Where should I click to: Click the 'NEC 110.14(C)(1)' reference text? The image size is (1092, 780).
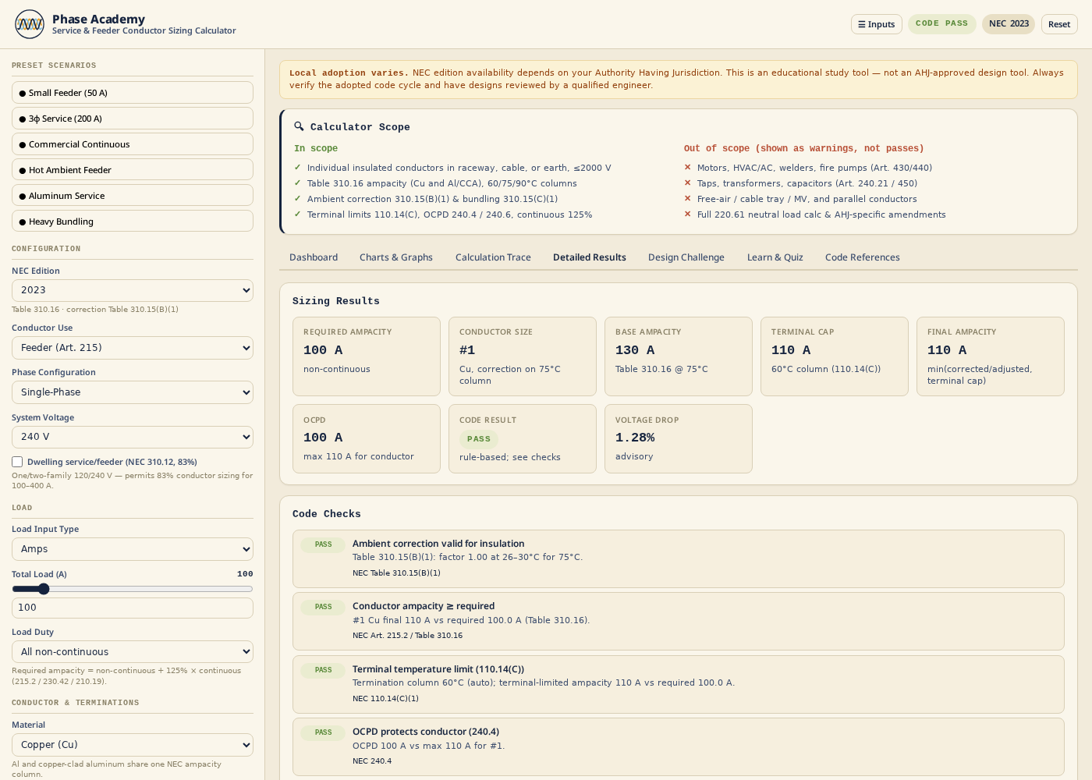pyautogui.click(x=385, y=699)
